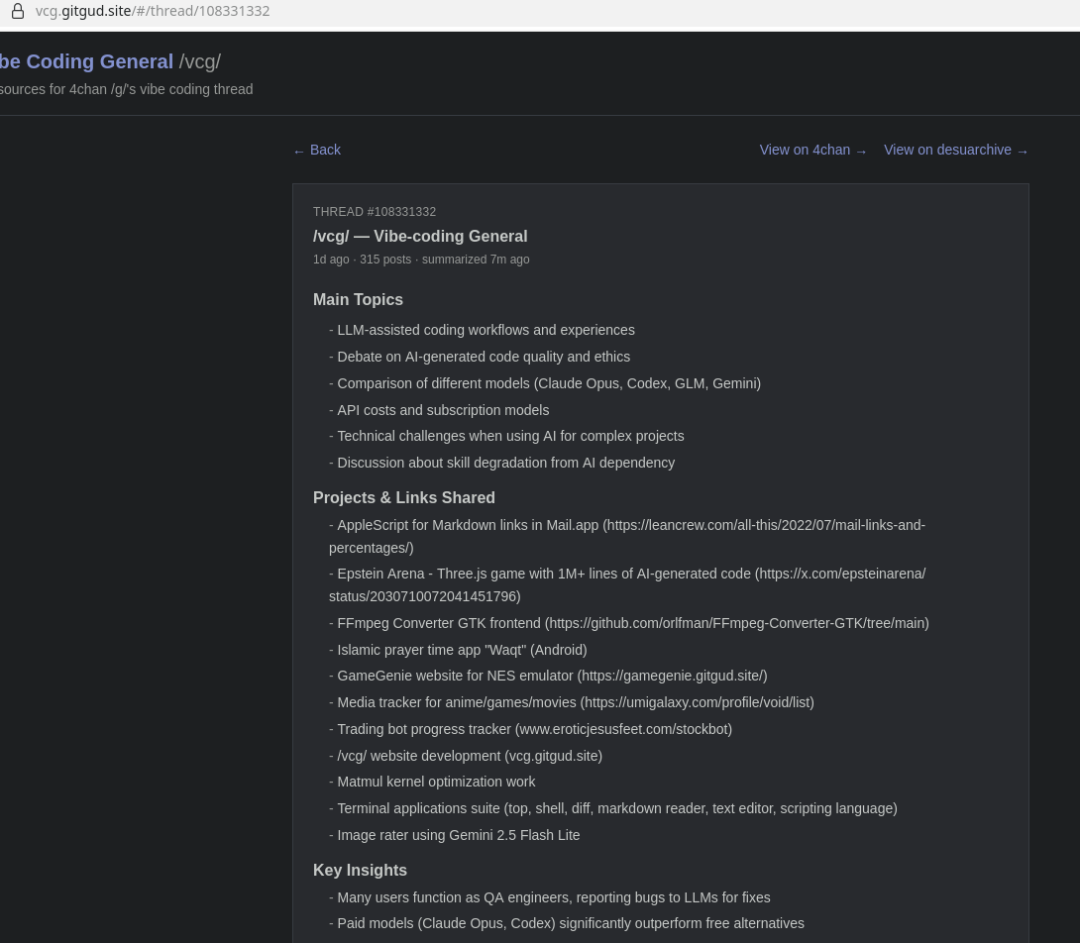Click Media tracker for anime/games/movies entry
1080x943 pixels.
[x=571, y=702]
